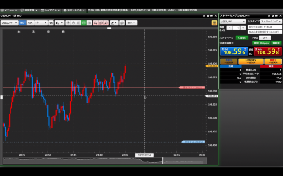Screen dimensions: 283x176
Task: Click the +400 profit value
Action: (279, 82)
